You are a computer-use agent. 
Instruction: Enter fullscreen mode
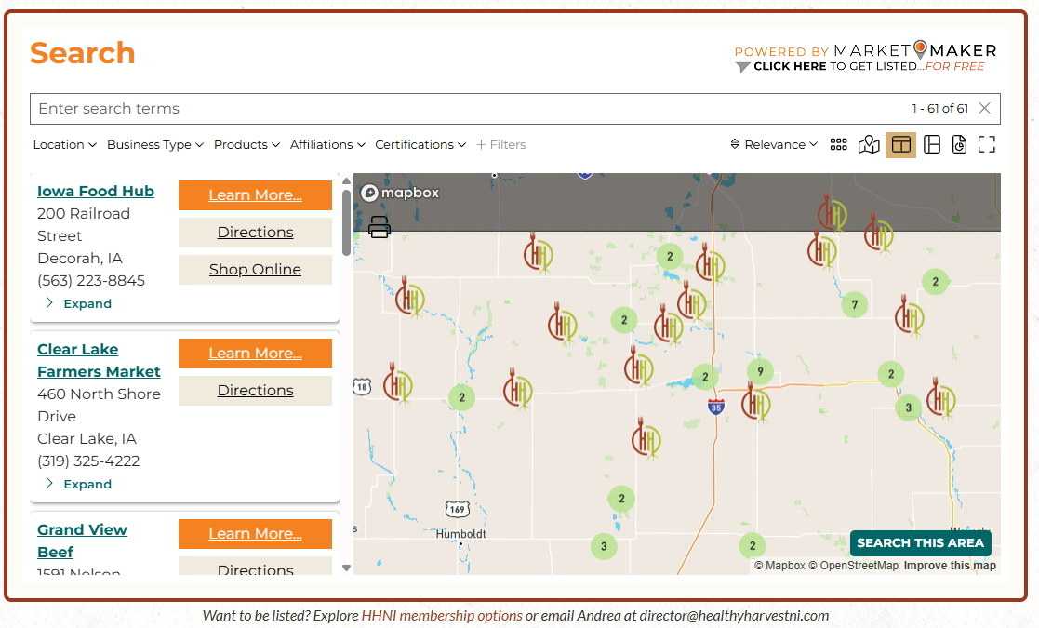coord(987,144)
